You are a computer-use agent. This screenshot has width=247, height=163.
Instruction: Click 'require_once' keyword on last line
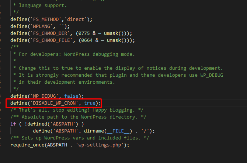(27, 145)
